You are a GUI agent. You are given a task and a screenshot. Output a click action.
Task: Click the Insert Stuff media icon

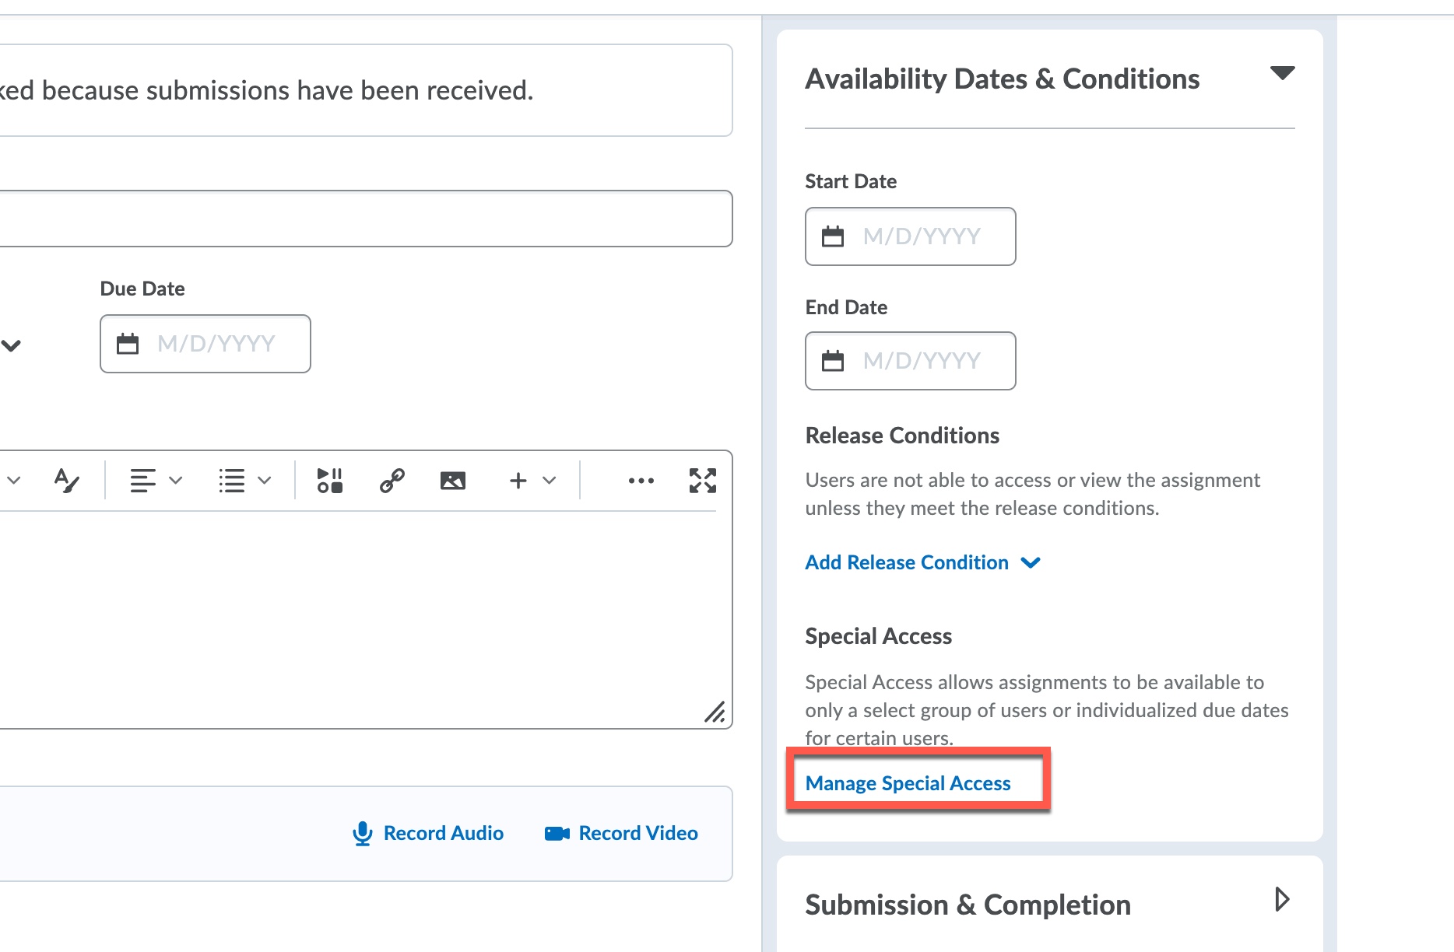click(329, 481)
